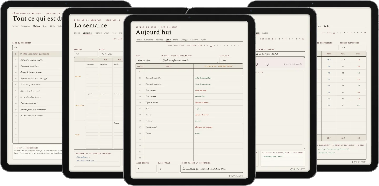Open Tâches tab on the 'La semaine' tablet
This screenshot has width=379, height=186.
coord(98,33)
